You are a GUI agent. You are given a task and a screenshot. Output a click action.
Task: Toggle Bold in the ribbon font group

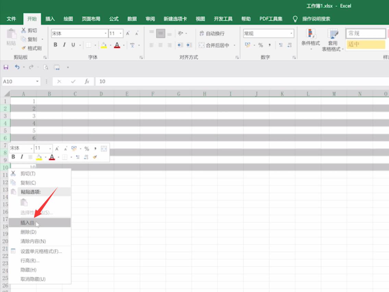tap(55, 45)
